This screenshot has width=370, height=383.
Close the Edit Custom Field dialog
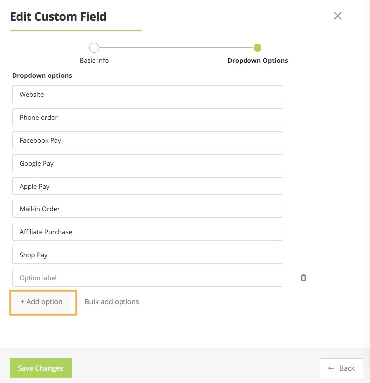click(338, 16)
